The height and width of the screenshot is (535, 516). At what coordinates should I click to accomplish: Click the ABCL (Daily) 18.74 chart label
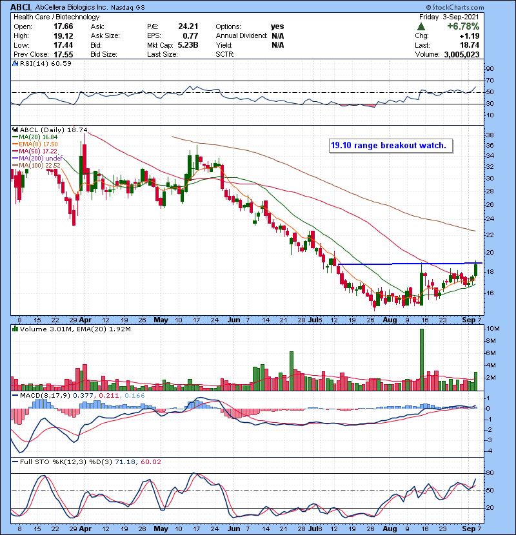pos(54,130)
